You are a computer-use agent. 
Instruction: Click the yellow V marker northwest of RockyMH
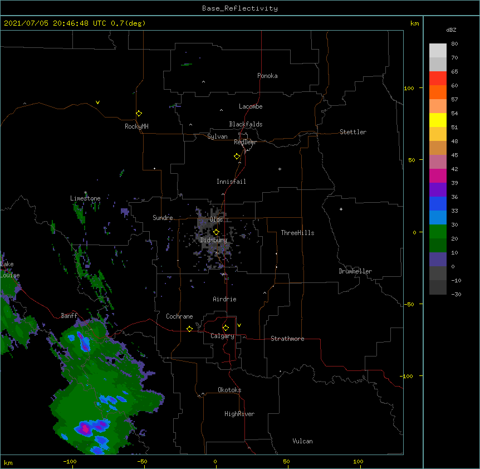click(x=97, y=102)
